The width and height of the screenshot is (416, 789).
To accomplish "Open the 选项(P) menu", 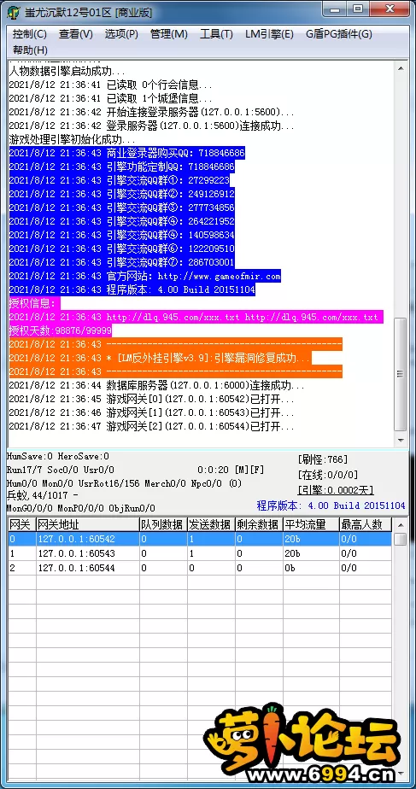I will click(x=121, y=34).
